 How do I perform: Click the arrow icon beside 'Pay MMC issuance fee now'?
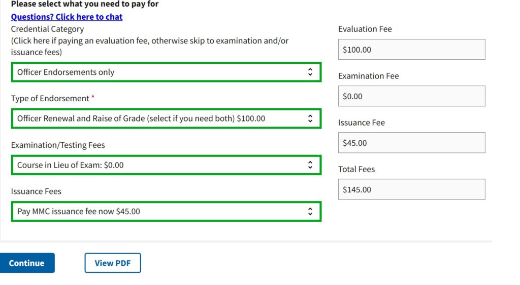pos(310,212)
